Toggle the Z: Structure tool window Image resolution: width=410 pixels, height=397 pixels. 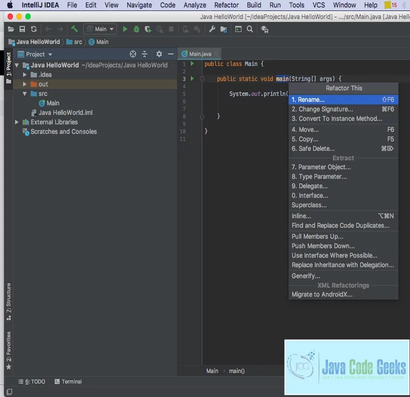click(x=8, y=302)
